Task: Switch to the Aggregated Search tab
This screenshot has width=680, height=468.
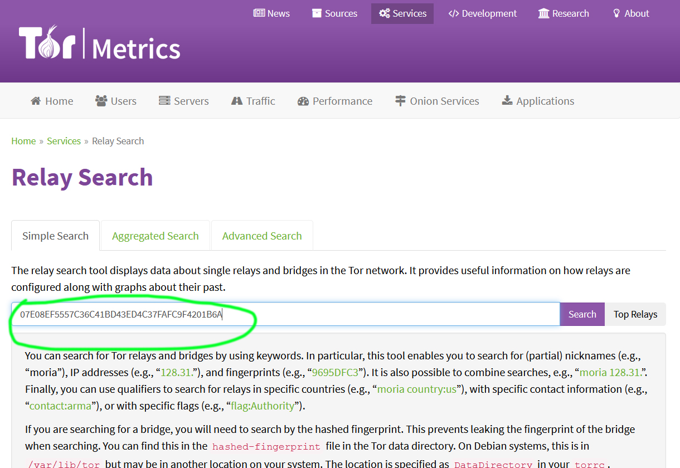Action: [x=156, y=236]
